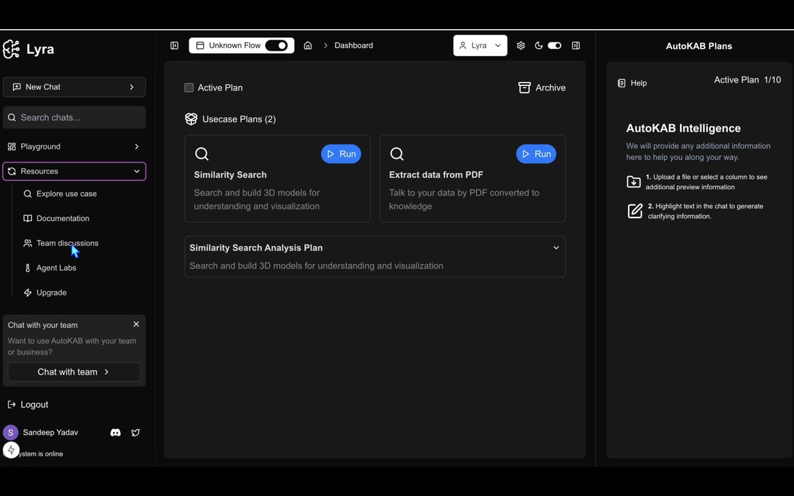Image resolution: width=794 pixels, height=496 pixels.
Task: Toggle the right panel icon
Action: 576,46
